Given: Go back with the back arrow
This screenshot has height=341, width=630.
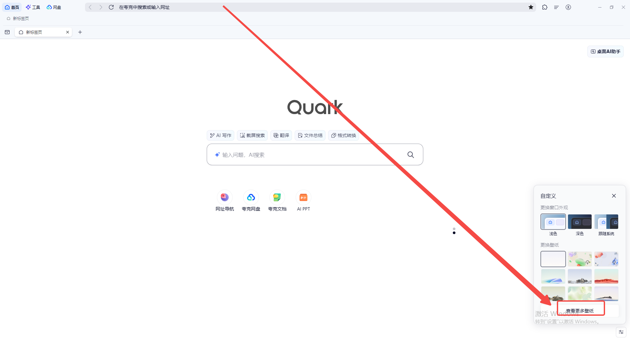Looking at the screenshot, I should (x=90, y=7).
